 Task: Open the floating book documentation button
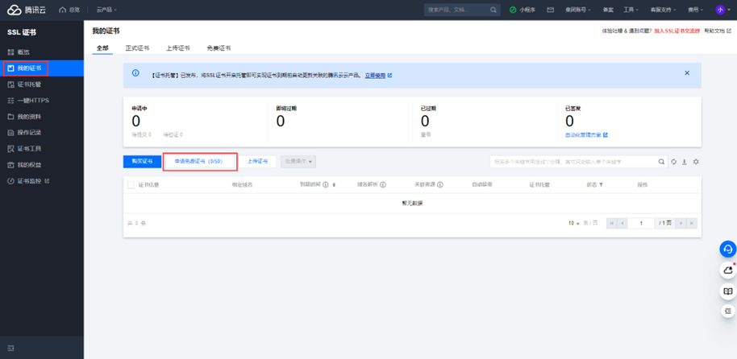[x=727, y=291]
